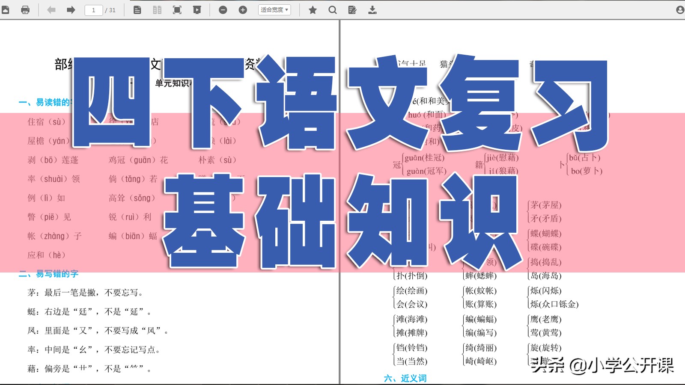The width and height of the screenshot is (685, 385).
Task: Open file options via toolbar menu
Action: coord(6,9)
